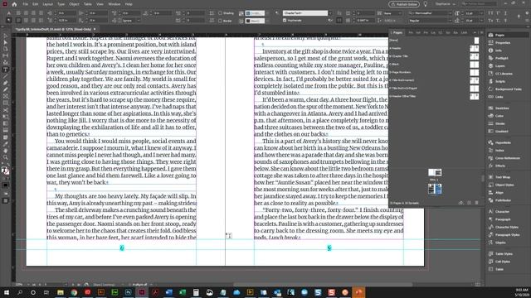Screen dimensions: 531x298
Task: Open Chrome from the taskbar
Action: click(x=74, y=292)
